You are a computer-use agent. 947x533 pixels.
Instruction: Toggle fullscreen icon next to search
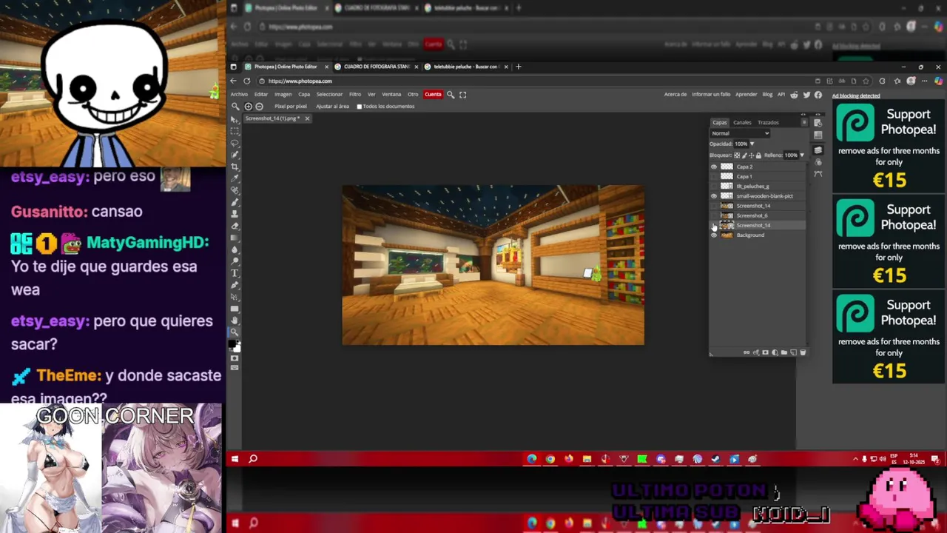pyautogui.click(x=463, y=94)
